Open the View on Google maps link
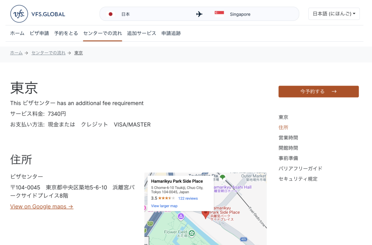Screen dimensions: 372x245 [42, 206]
